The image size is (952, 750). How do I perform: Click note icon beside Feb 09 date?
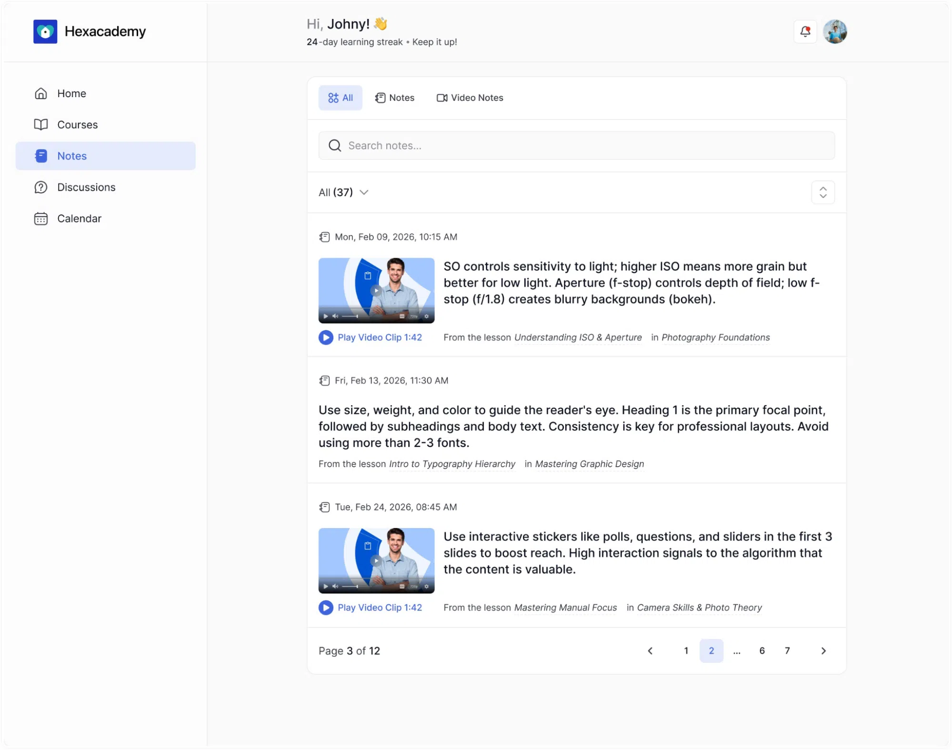click(324, 237)
